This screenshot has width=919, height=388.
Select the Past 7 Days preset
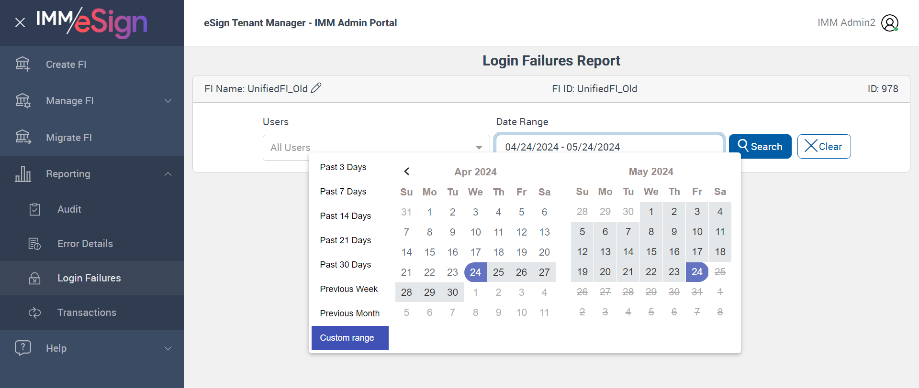(343, 192)
